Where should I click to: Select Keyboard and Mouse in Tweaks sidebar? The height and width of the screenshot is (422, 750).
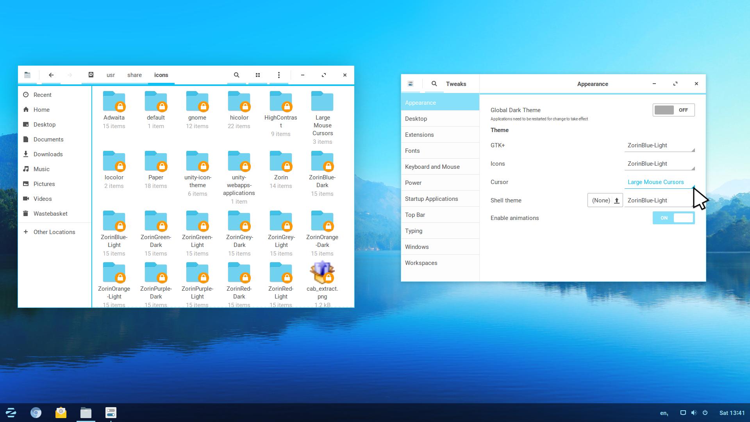[x=440, y=167]
